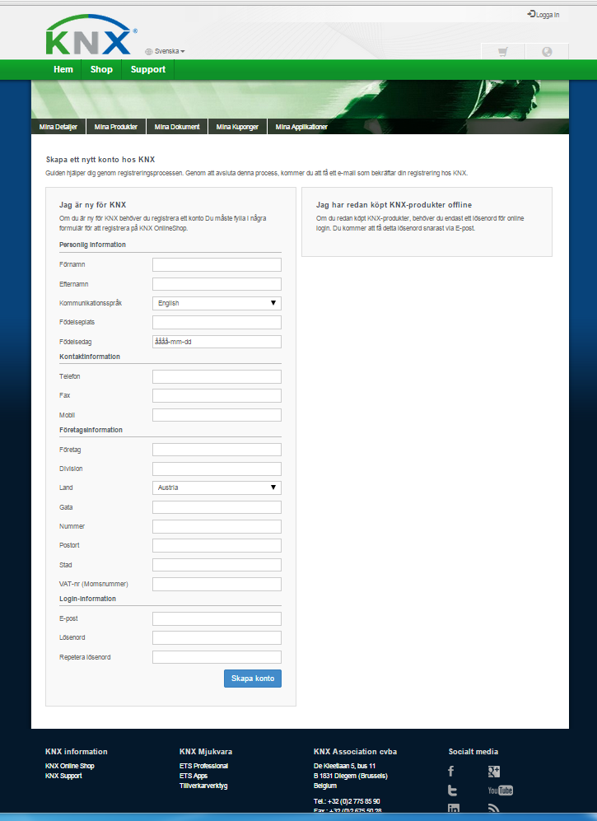597x821 pixels.
Task: Click the globe icon in header
Action: click(547, 51)
